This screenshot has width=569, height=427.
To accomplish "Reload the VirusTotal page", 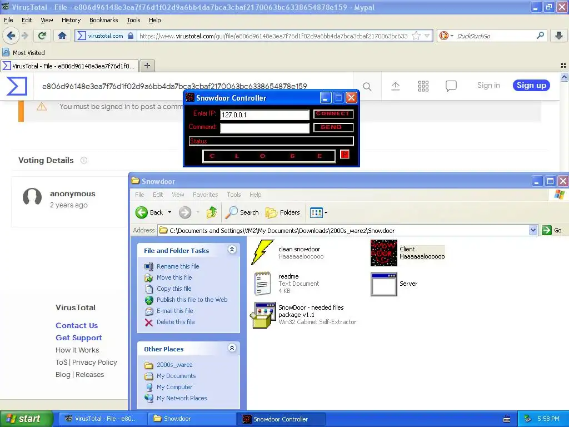I will click(x=42, y=36).
